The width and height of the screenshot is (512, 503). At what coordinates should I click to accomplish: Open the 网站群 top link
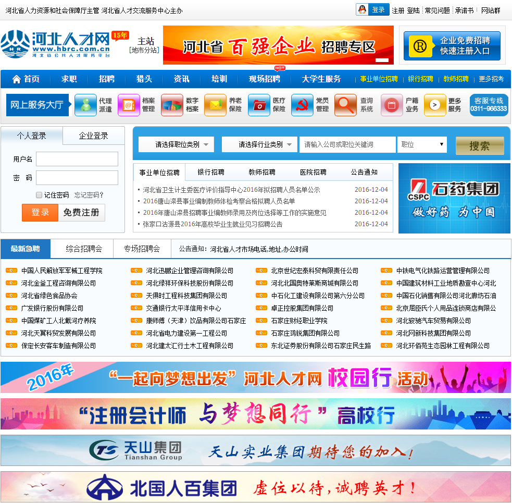pos(491,10)
